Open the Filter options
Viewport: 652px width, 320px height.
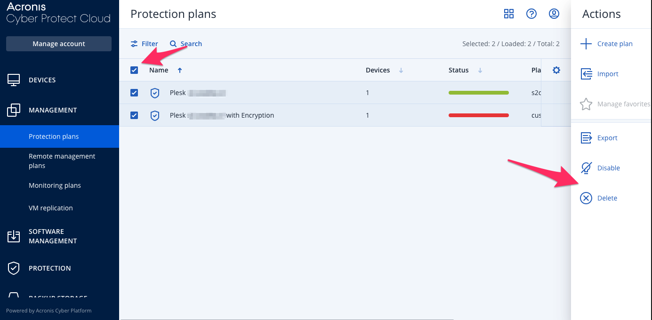click(x=145, y=44)
